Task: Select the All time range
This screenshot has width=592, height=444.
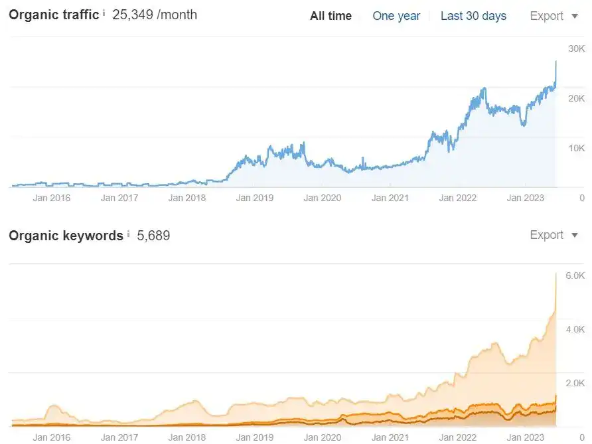Action: (331, 16)
